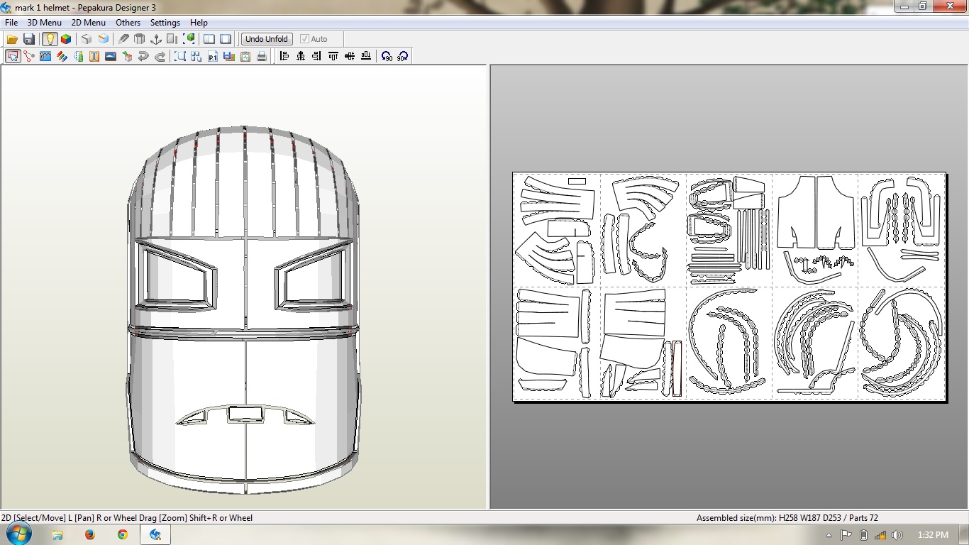Expand the hidden system tray icons arrow
Screen dimensions: 969x545
829,535
